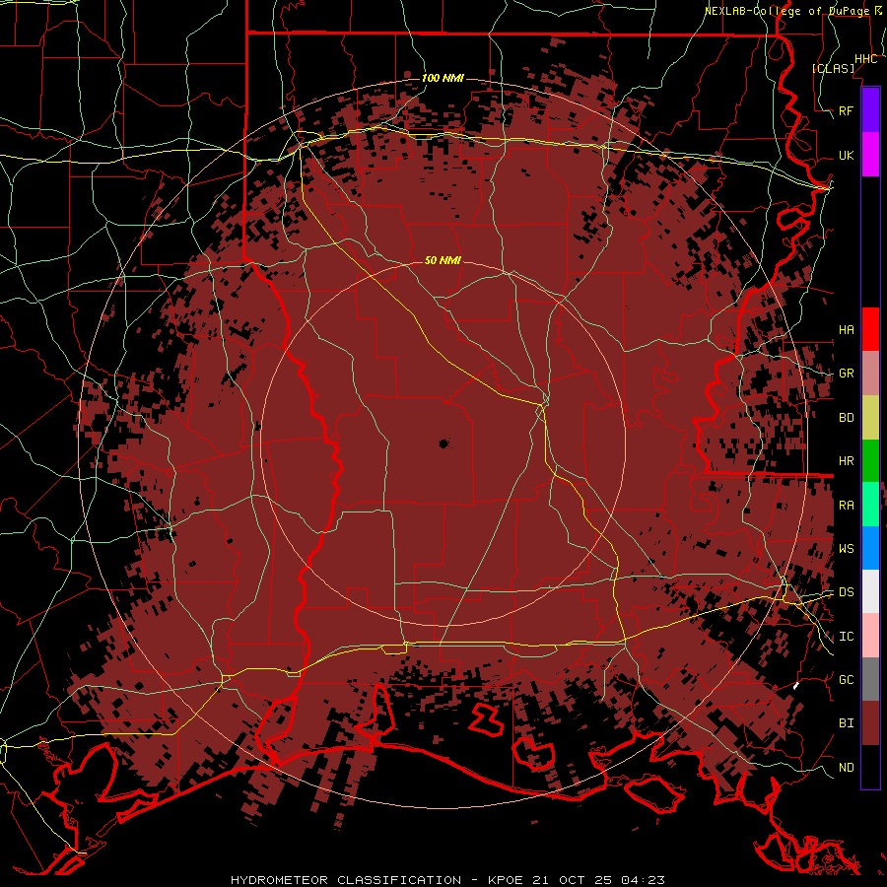
Task: Click the 100 NMI range ring label
Action: coord(443,78)
